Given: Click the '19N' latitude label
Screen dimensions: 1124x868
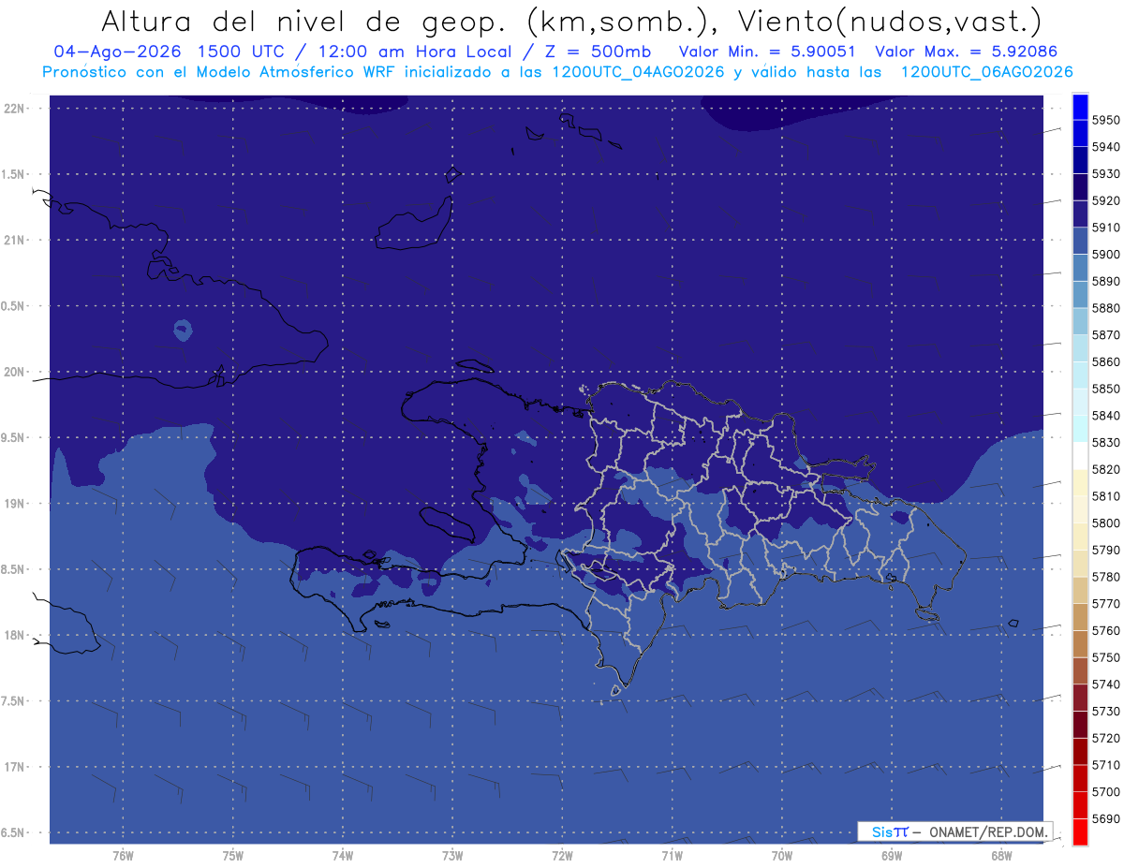Looking at the screenshot, I should [16, 504].
